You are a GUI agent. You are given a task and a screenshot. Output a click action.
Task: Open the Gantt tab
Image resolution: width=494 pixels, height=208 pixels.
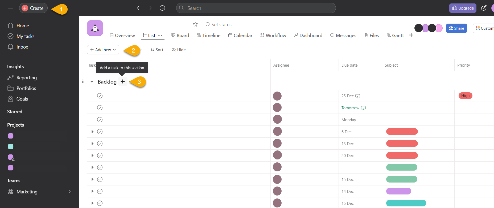pos(395,36)
